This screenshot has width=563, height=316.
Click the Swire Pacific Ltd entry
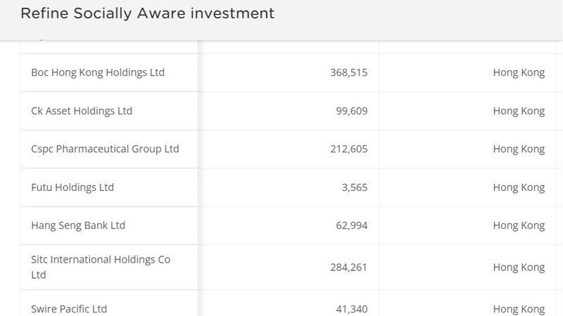click(69, 308)
